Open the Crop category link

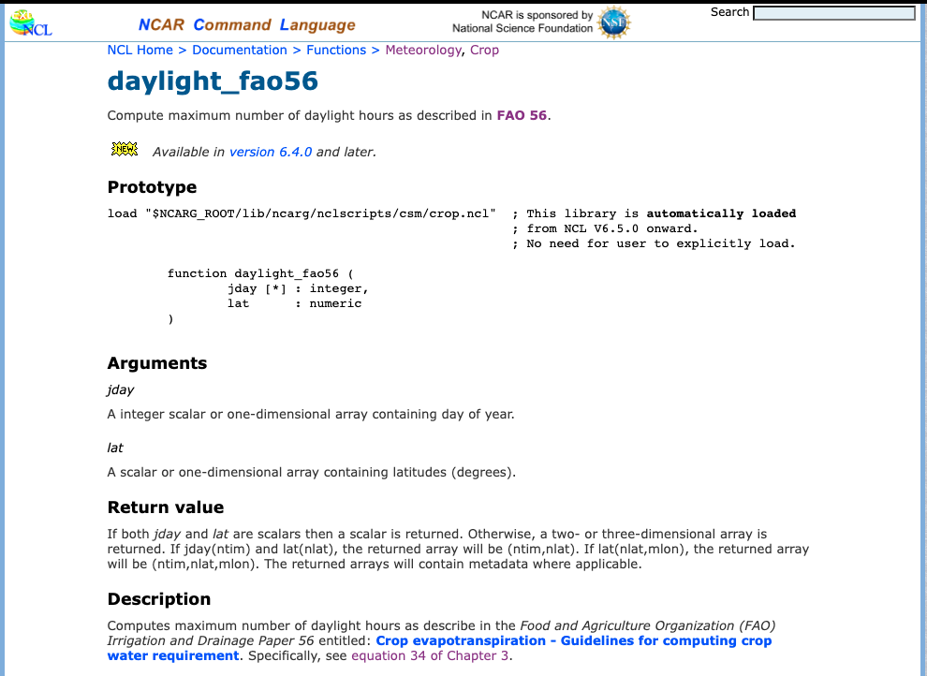click(x=484, y=51)
